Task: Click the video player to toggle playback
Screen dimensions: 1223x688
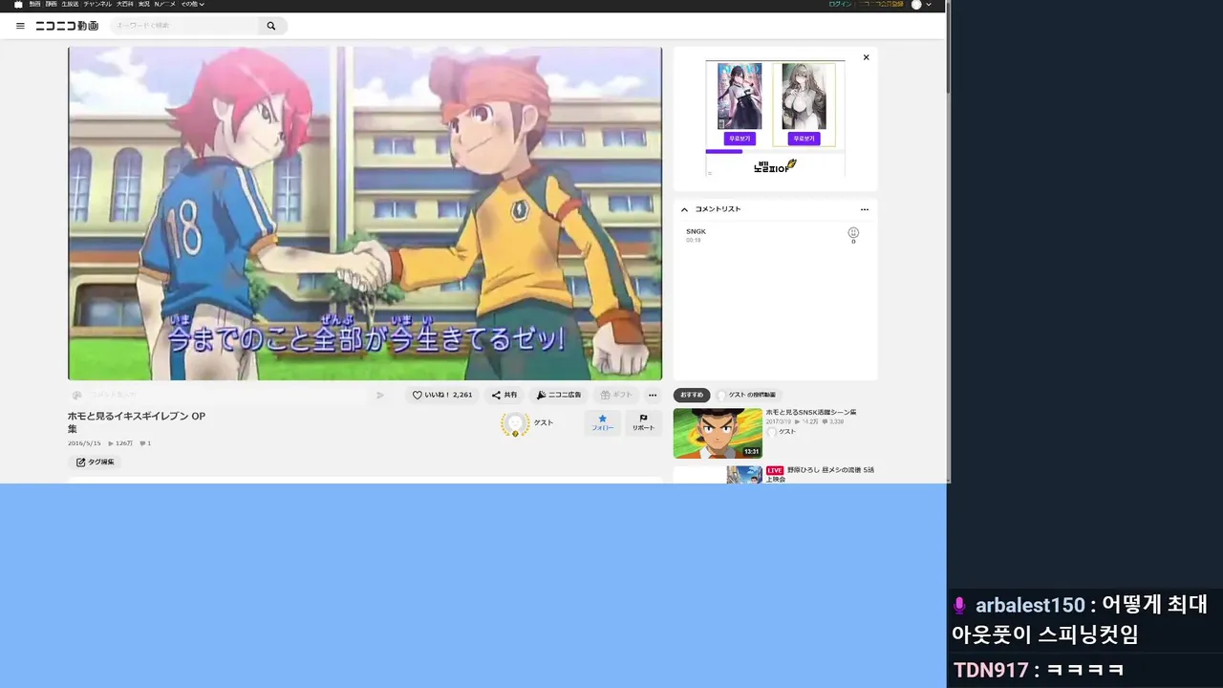Action: tap(365, 213)
